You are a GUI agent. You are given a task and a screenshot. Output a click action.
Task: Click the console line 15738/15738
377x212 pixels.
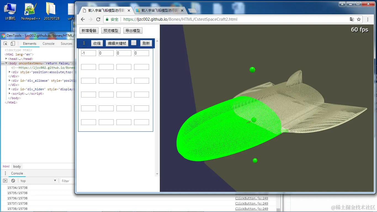tap(17, 209)
